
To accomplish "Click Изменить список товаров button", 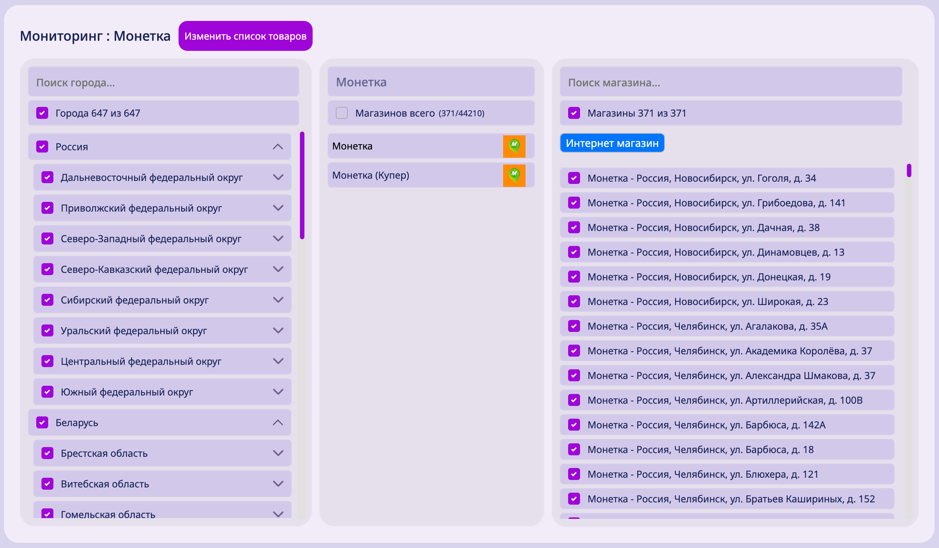I will coord(245,36).
